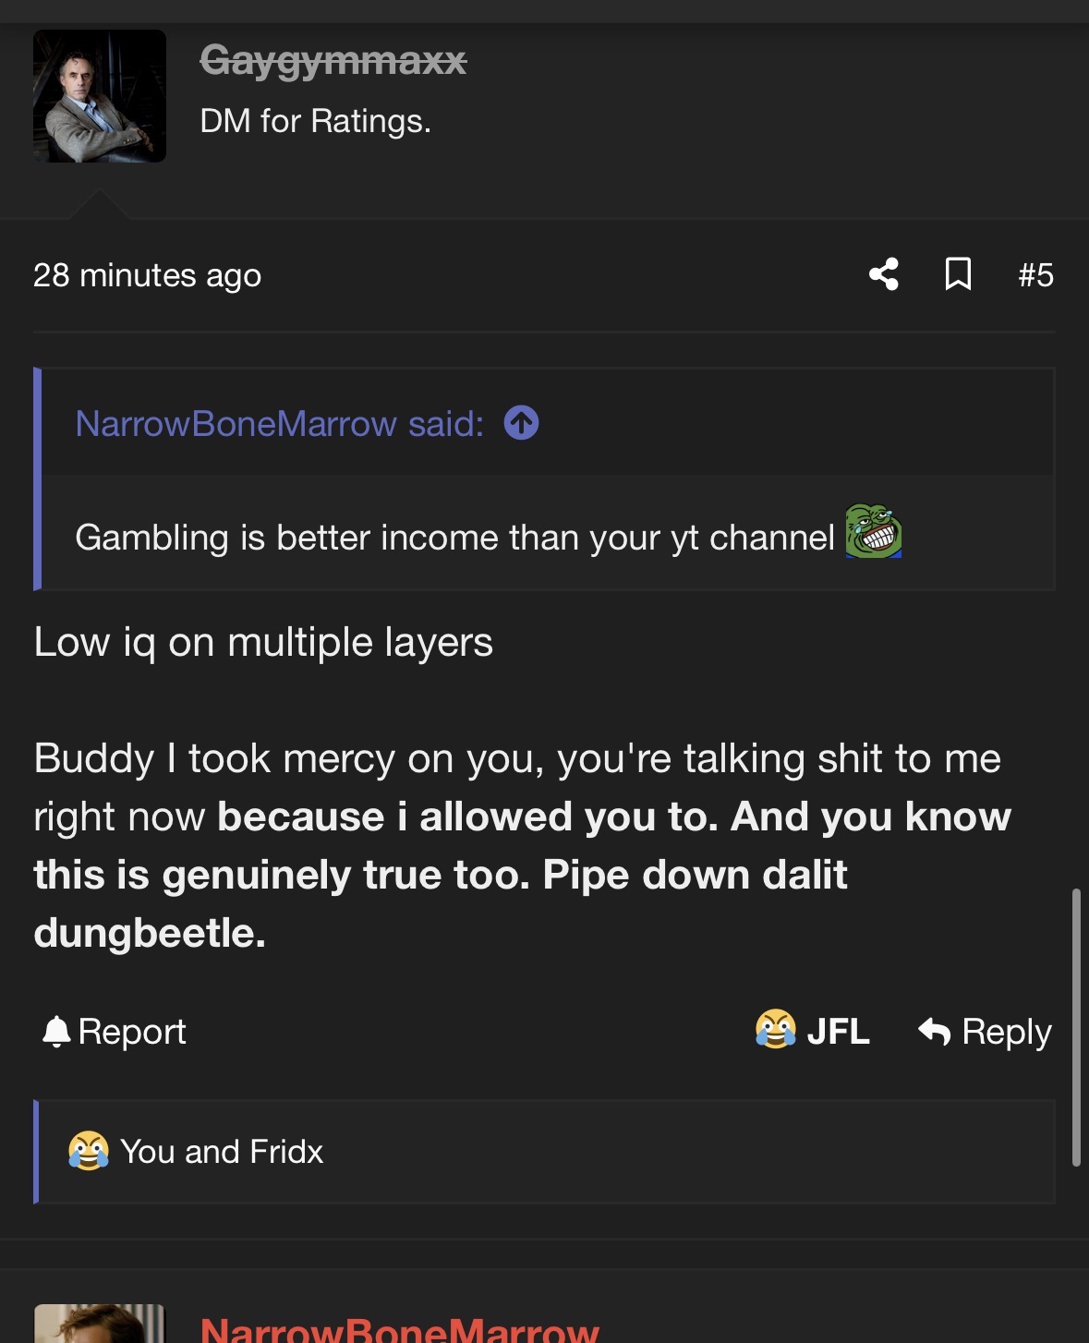1089x1343 pixels.
Task: Toggle the JFL reaction on this post
Action: pos(813,1031)
